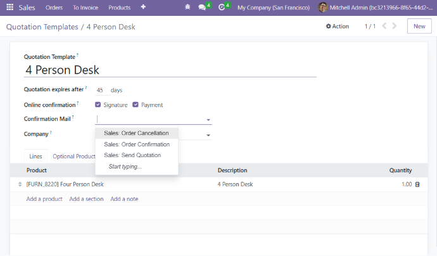The image size is (437, 256).
Task: Toggle the Signature checkbox
Action: pos(98,105)
